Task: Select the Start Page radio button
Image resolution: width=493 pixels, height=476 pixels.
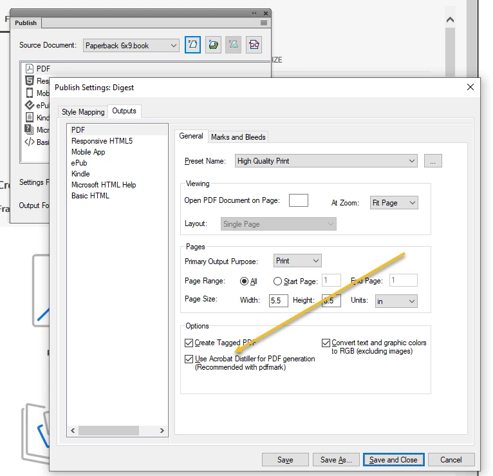Action: tap(277, 281)
